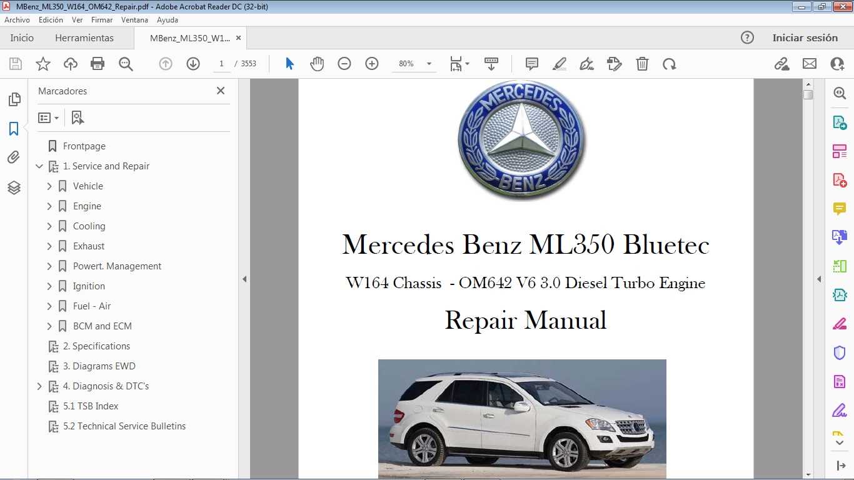Viewport: 854px width, 480px height.
Task: Open the Ayuda menu
Action: tap(168, 20)
